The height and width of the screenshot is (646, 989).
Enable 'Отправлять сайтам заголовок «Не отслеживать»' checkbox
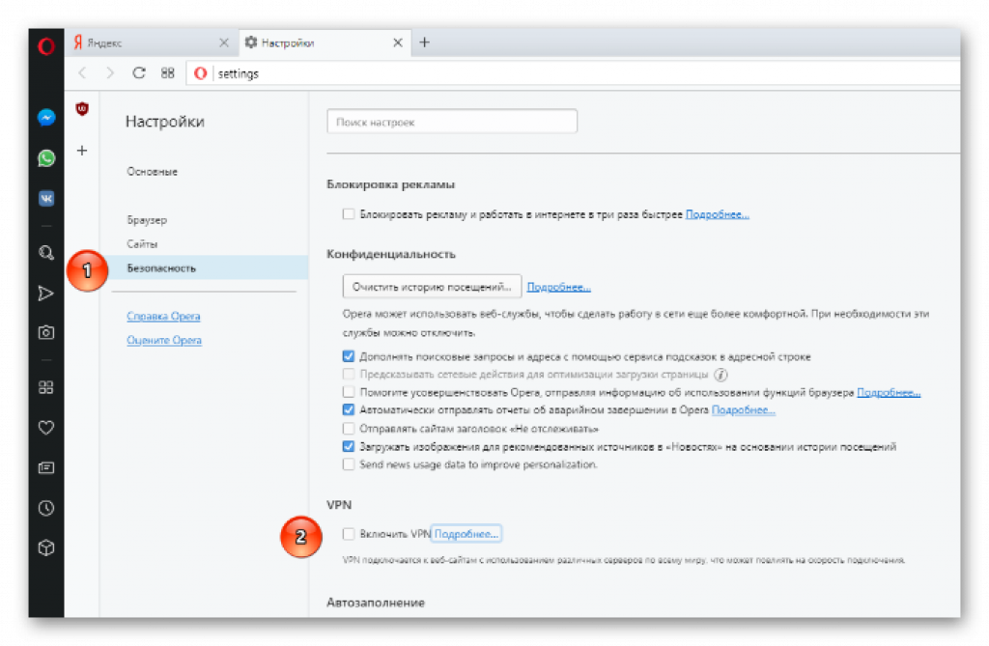(349, 428)
